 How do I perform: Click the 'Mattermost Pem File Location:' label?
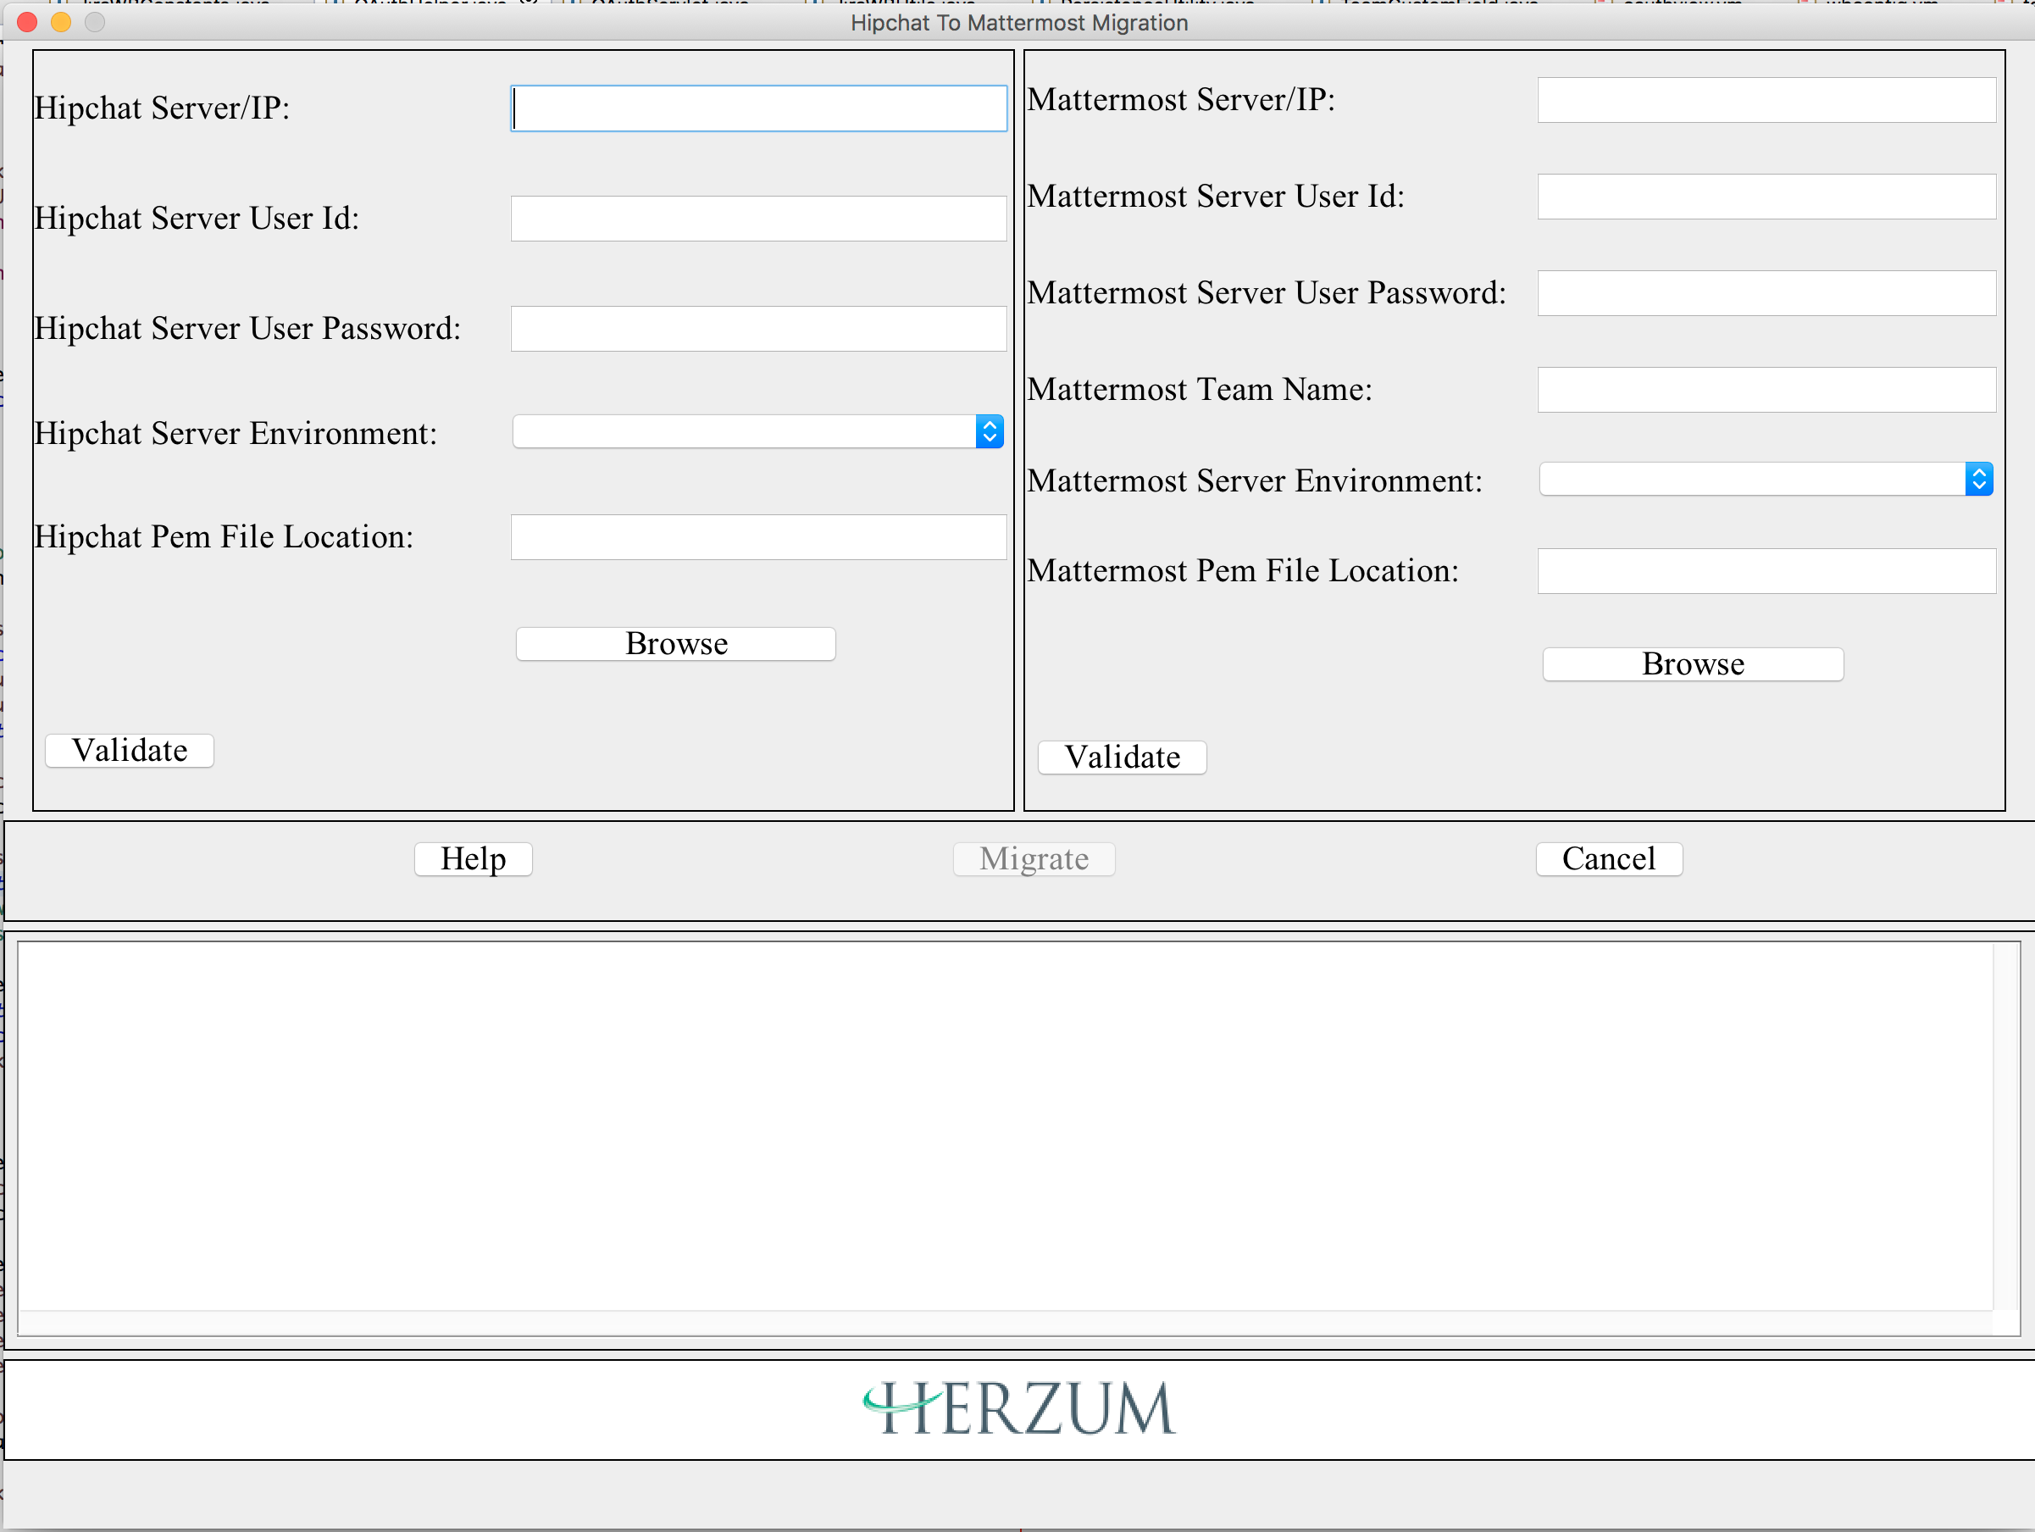(1243, 571)
